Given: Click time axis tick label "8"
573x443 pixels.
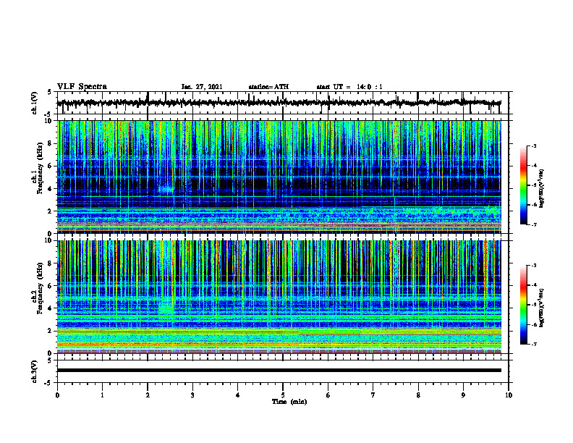Looking at the screenshot, I should pyautogui.click(x=418, y=395).
